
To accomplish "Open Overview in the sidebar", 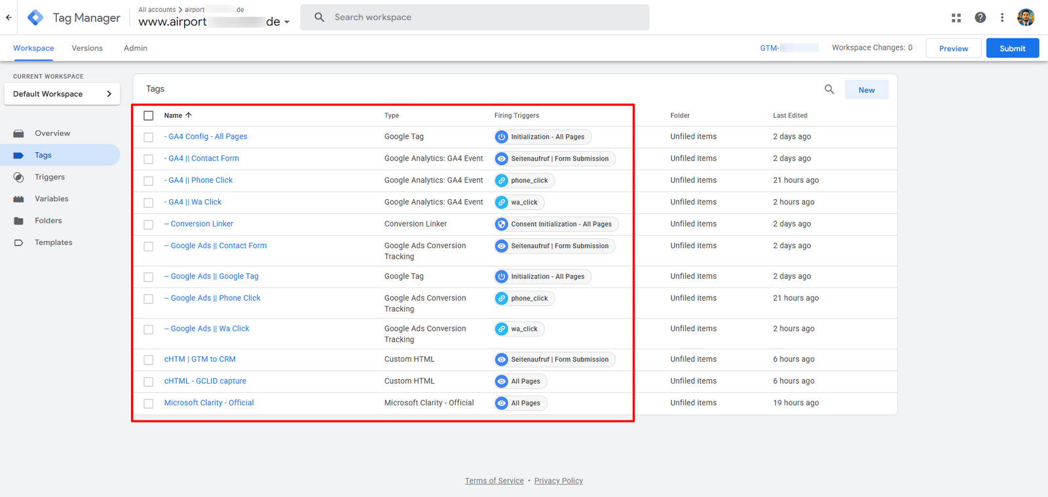I will 52,134.
